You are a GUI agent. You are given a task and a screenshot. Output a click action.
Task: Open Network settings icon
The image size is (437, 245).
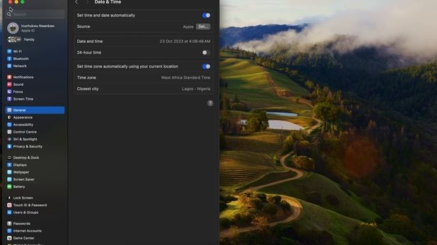[9, 66]
